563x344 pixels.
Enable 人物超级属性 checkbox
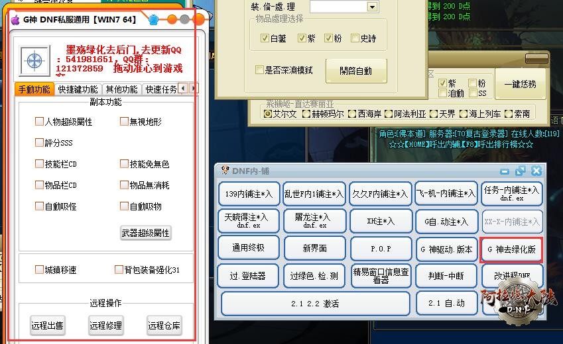click(x=39, y=122)
